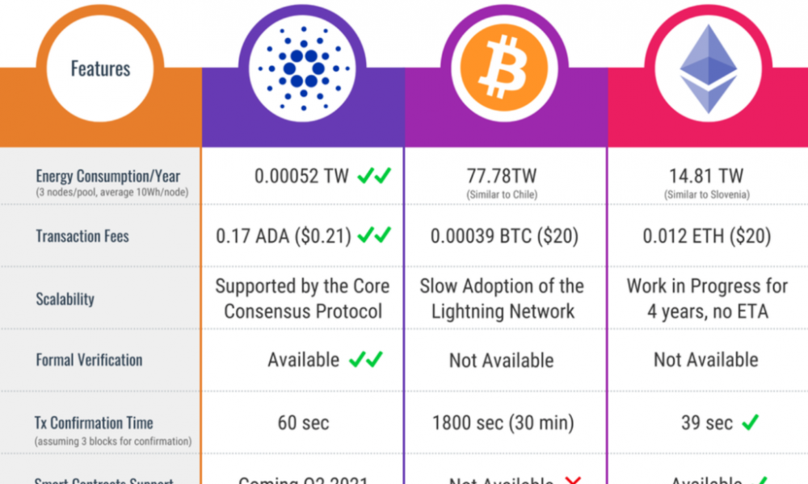This screenshot has width=808, height=484.
Task: Click red X beside Bitcoin Not Available
Action: pos(573,481)
